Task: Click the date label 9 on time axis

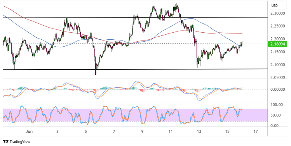Action: click(142, 132)
